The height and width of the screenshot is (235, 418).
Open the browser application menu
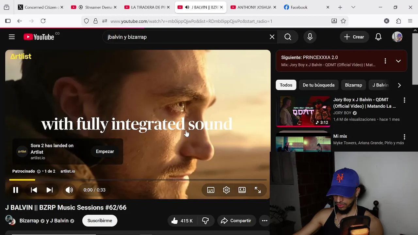410,21
